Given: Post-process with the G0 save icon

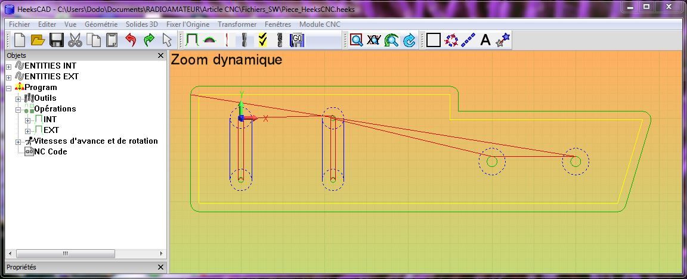Looking at the screenshot, I should coord(297,41).
